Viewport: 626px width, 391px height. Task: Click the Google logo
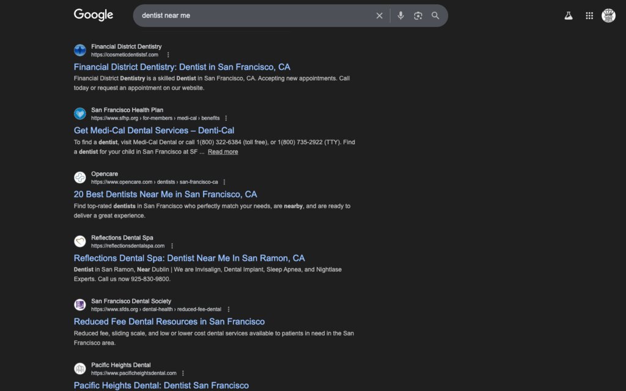pyautogui.click(x=94, y=15)
